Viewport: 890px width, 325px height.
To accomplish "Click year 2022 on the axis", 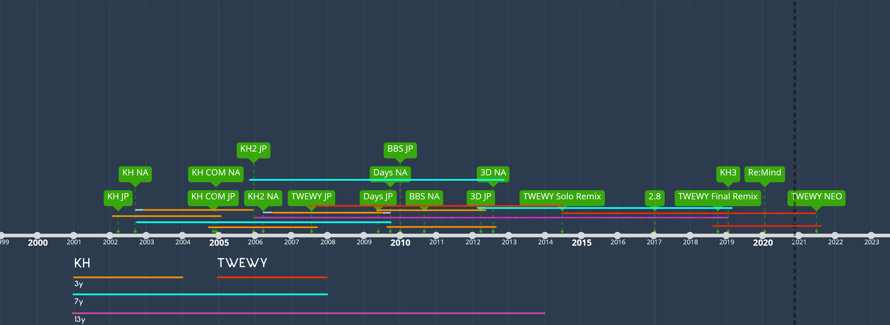I will tap(836, 242).
